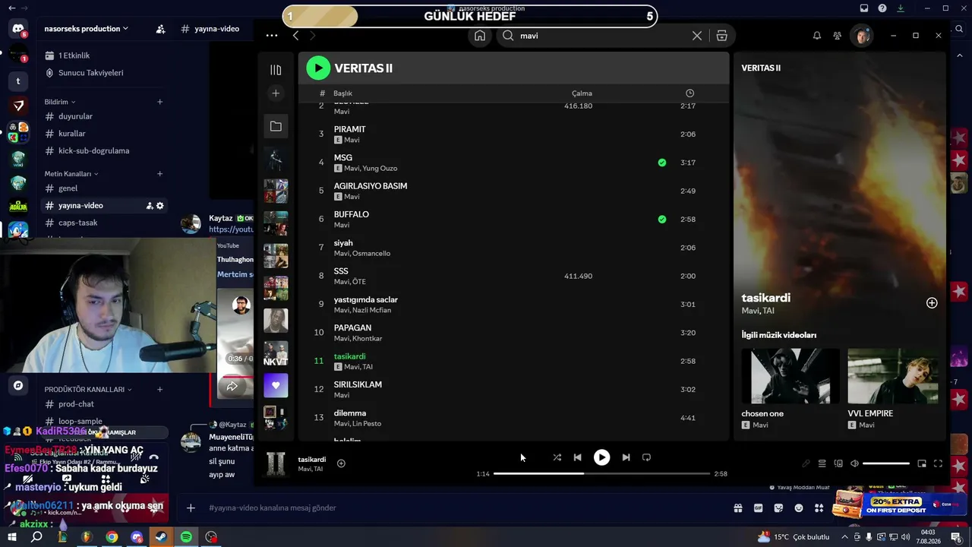Collapse the PRODÜKTÖR KANALLARI category
Viewport: 972px width, 547px height.
88,390
